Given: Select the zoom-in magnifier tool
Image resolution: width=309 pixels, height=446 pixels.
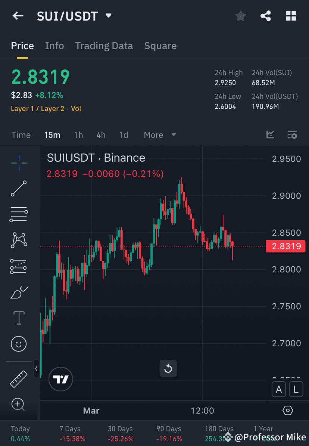Looking at the screenshot, I should [19, 405].
